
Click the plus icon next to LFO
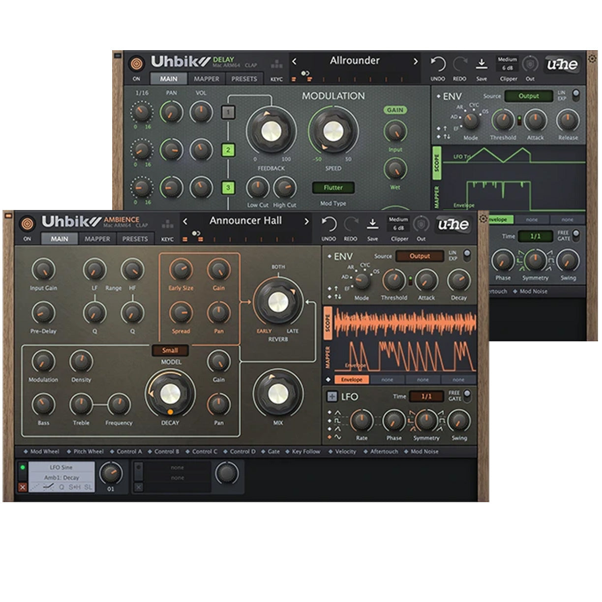pyautogui.click(x=332, y=396)
